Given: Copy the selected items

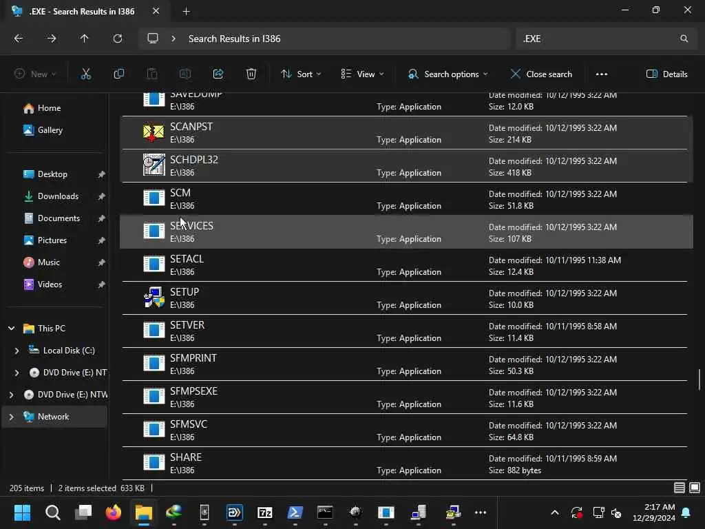Looking at the screenshot, I should click(x=118, y=74).
